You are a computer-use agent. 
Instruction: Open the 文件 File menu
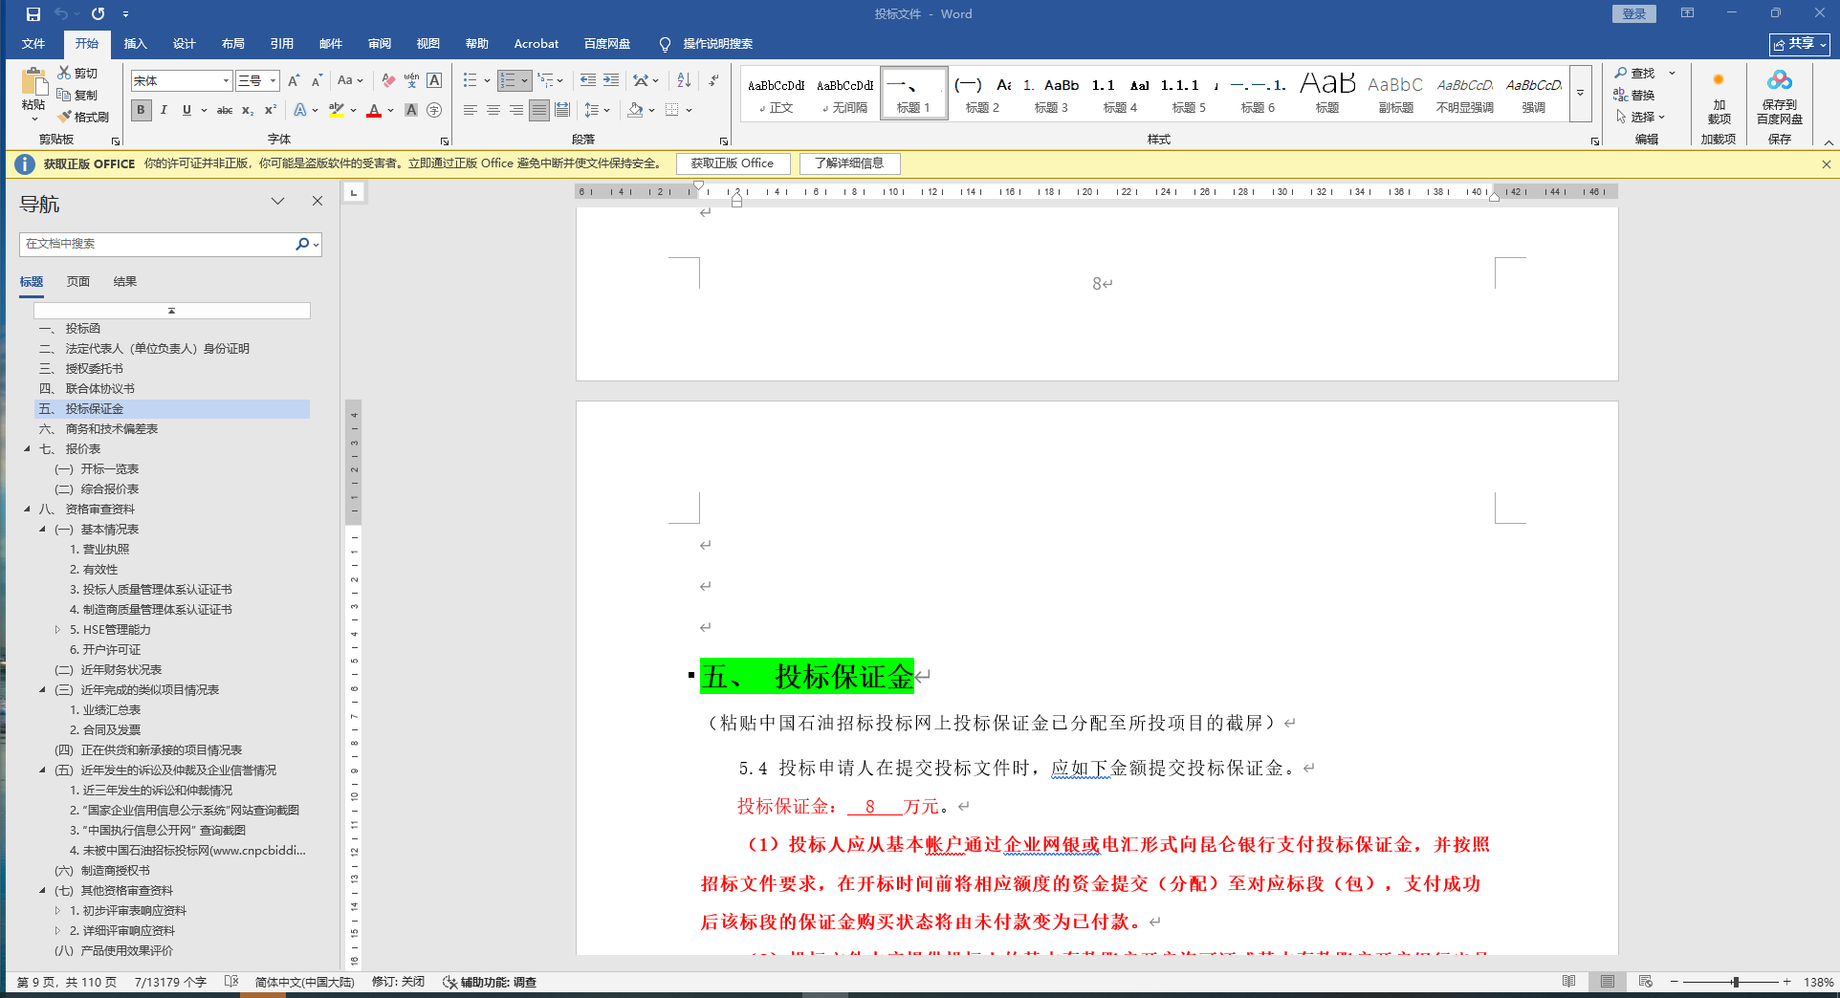33,44
